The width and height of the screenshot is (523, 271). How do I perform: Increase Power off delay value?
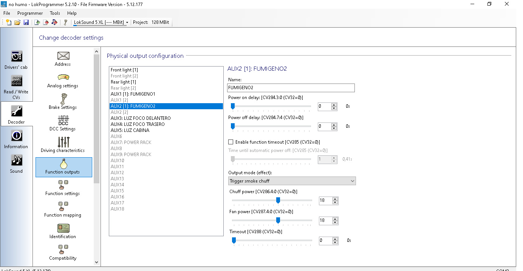[334, 125]
